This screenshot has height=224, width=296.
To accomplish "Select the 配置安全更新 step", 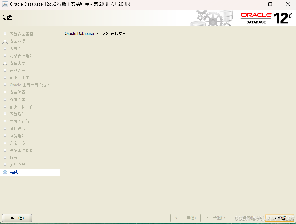I will (22, 34).
